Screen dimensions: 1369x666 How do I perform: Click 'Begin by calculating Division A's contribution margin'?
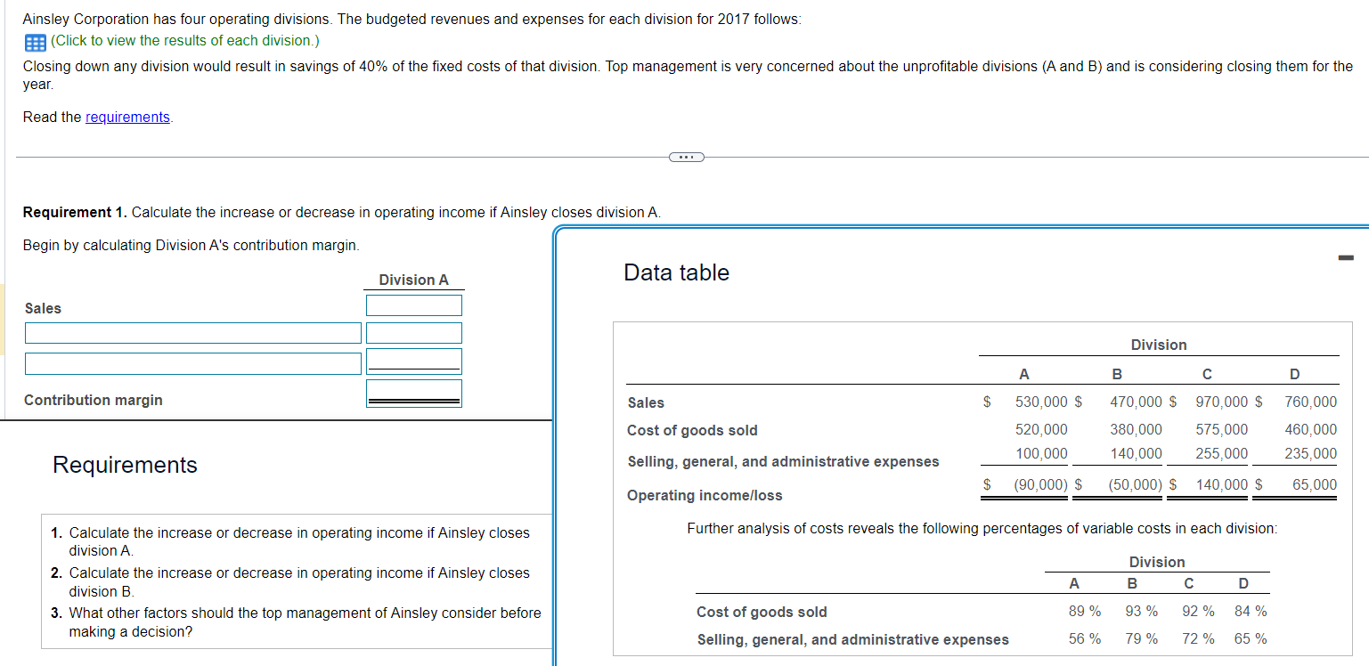(191, 245)
